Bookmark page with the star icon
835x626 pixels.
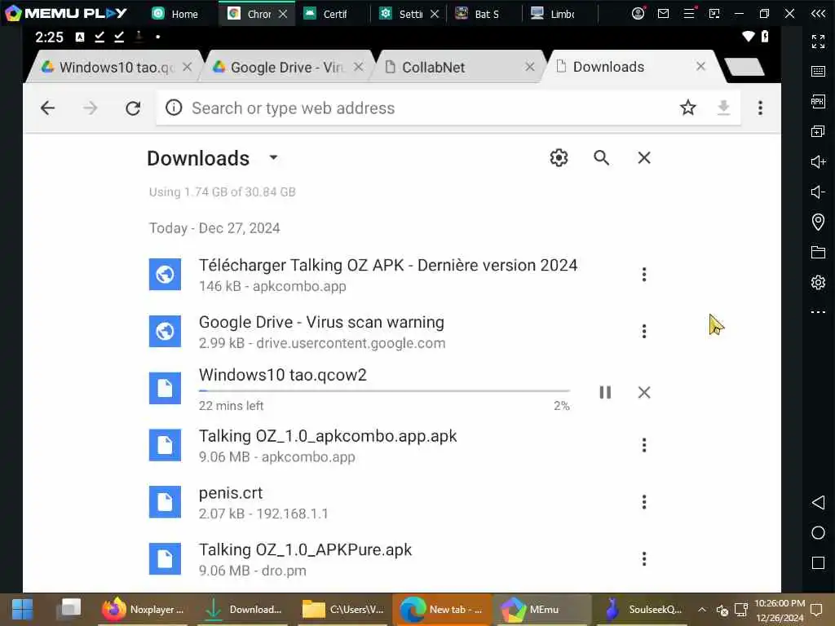pyautogui.click(x=688, y=108)
